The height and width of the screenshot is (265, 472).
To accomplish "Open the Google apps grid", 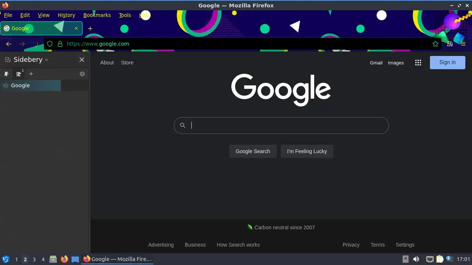I will click(x=418, y=63).
